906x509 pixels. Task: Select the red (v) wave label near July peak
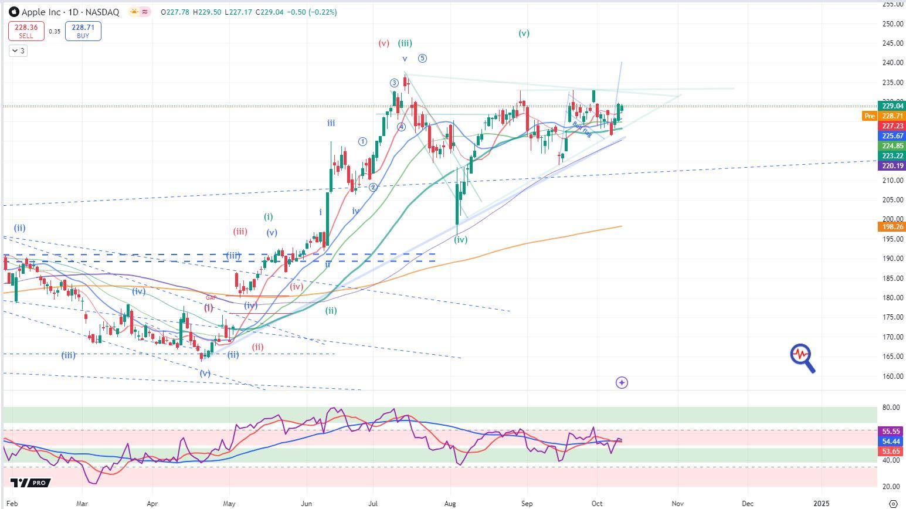[384, 43]
